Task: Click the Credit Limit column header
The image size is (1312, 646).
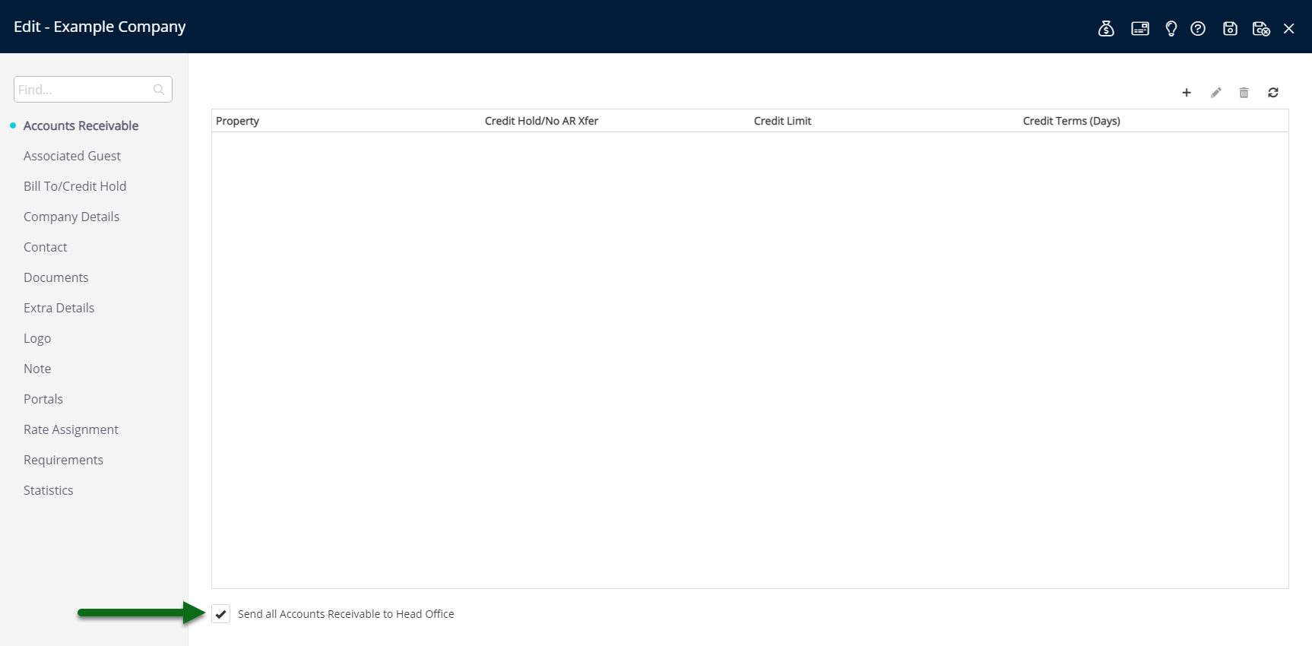Action: [782, 121]
